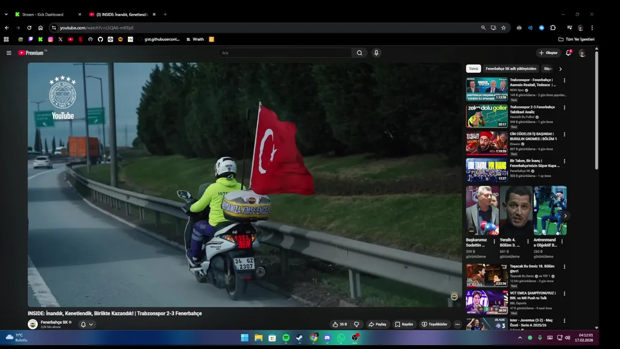The height and width of the screenshot is (349, 620).
Task: Select Fenerbahçe SK adlı yükleyiciden chip
Action: tap(511, 69)
